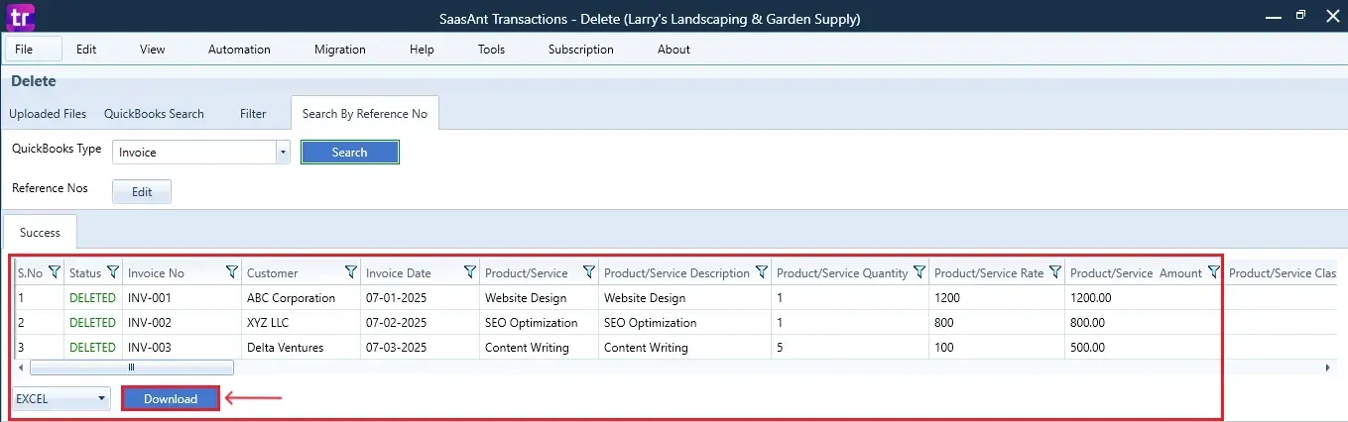This screenshot has width=1348, height=422.
Task: Click the 800.00 amount cell
Action: coord(1144,323)
